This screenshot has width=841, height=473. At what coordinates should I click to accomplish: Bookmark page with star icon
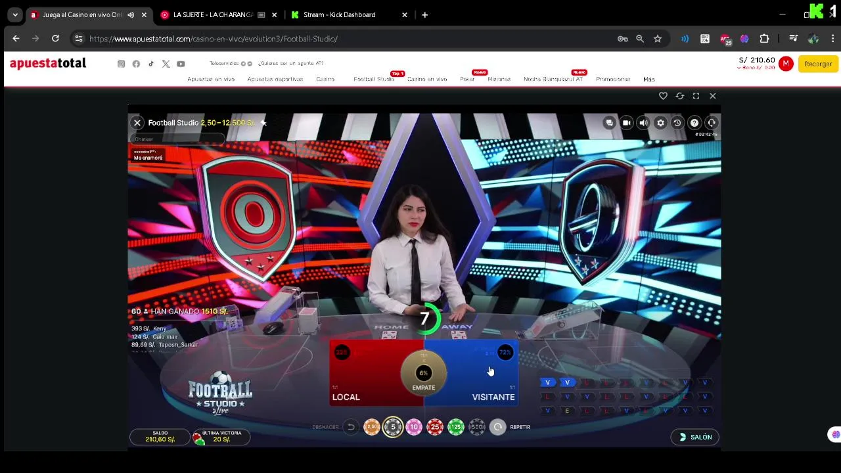tap(658, 39)
